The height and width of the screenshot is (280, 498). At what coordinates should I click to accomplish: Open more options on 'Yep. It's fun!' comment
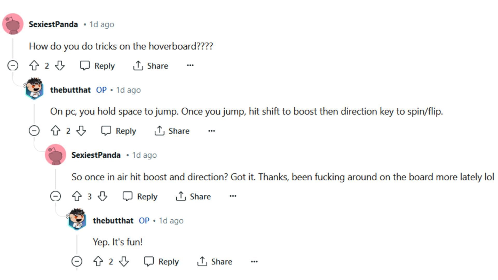[x=254, y=261]
